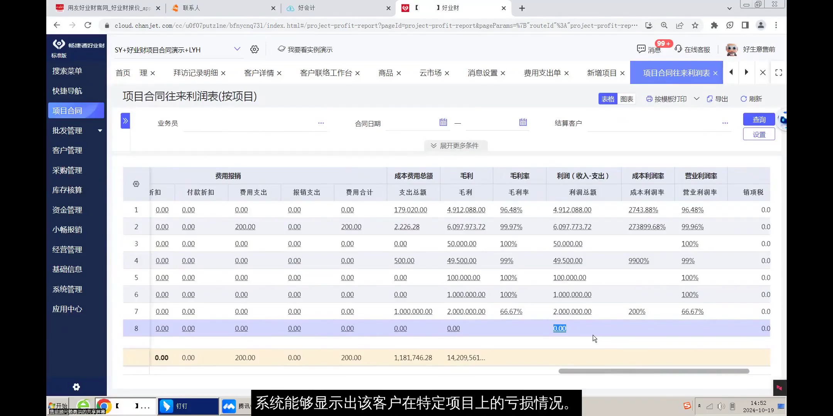Expand 批发管理 in the sidebar

67,130
